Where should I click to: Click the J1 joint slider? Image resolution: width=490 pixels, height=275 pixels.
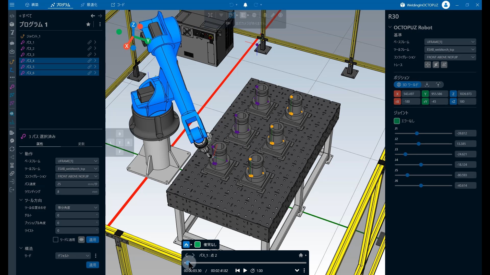tap(423, 133)
